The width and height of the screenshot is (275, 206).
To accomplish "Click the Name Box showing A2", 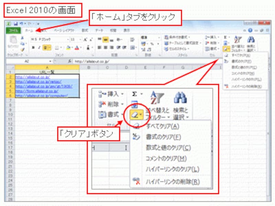I will (x=27, y=61).
